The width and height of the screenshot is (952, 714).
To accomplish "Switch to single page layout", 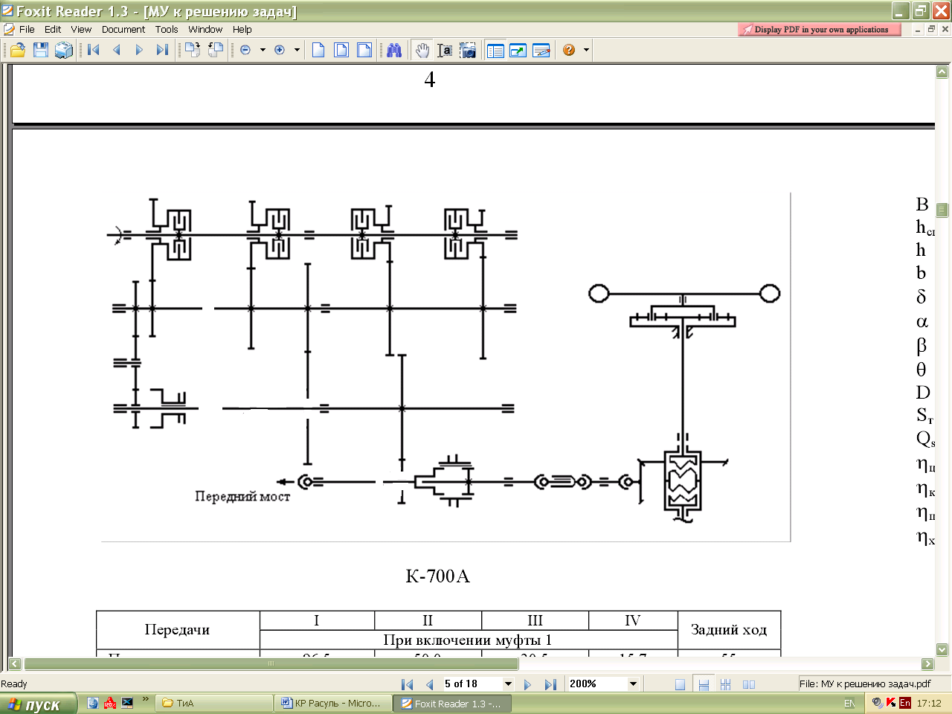I will 680,684.
